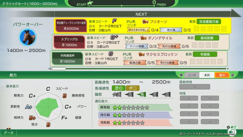The image size is (243, 137).
Task: Select the 差 running style arrow
Action: [154, 94]
